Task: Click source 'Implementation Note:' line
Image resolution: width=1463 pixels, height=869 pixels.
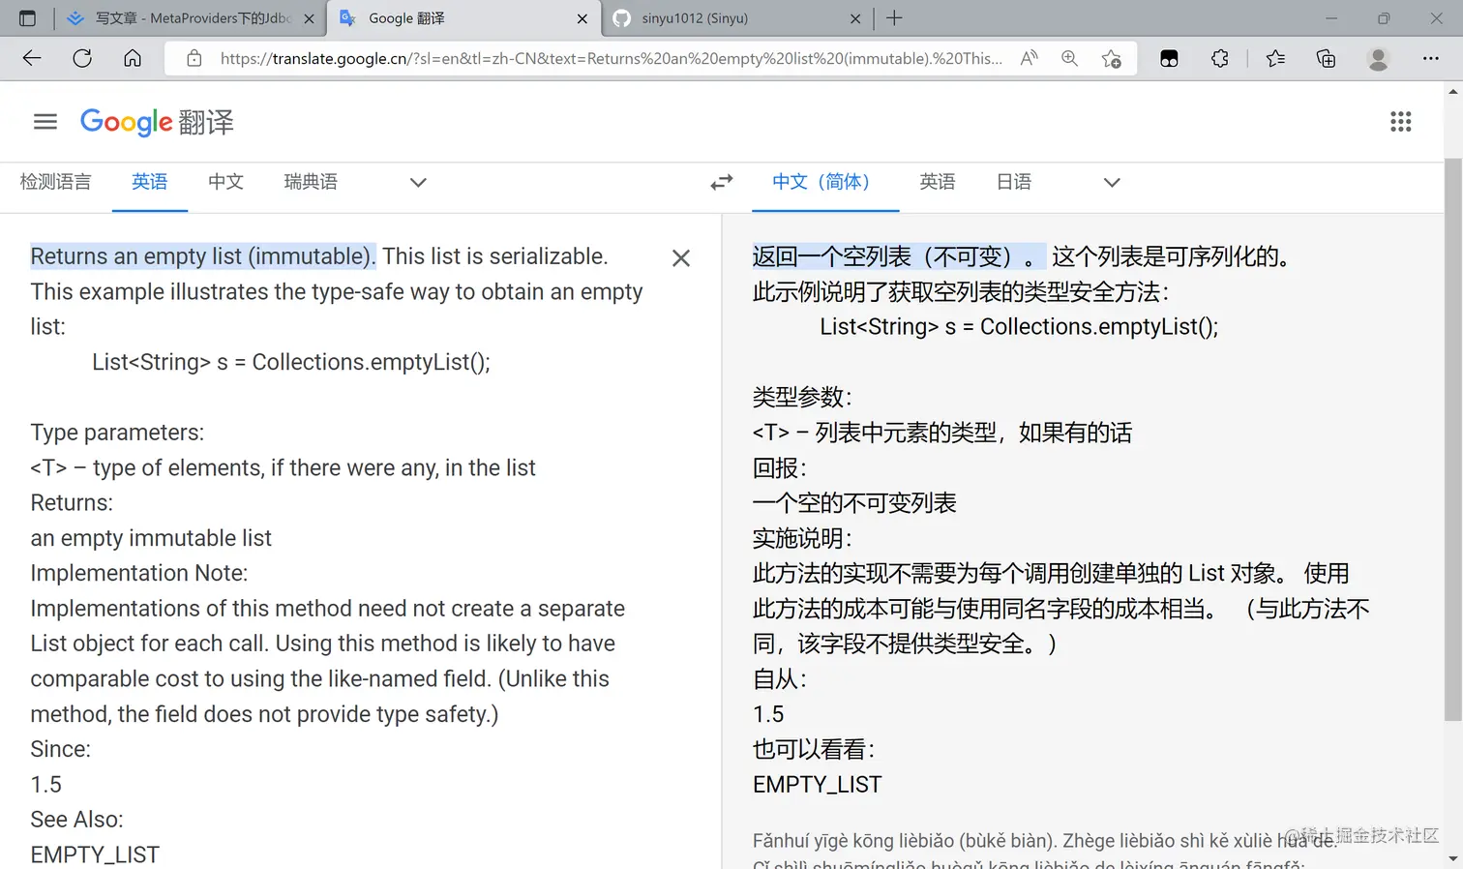Action: pyautogui.click(x=139, y=574)
